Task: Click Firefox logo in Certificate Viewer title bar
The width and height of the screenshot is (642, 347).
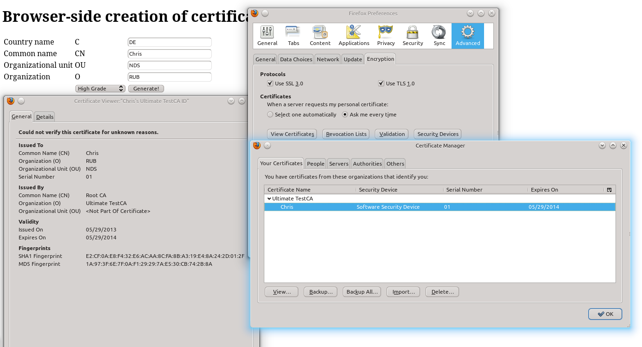Action: coord(11,101)
